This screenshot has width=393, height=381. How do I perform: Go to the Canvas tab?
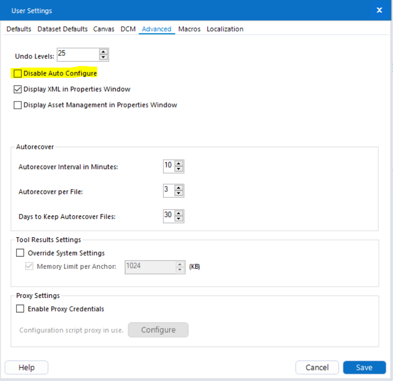coord(103,29)
